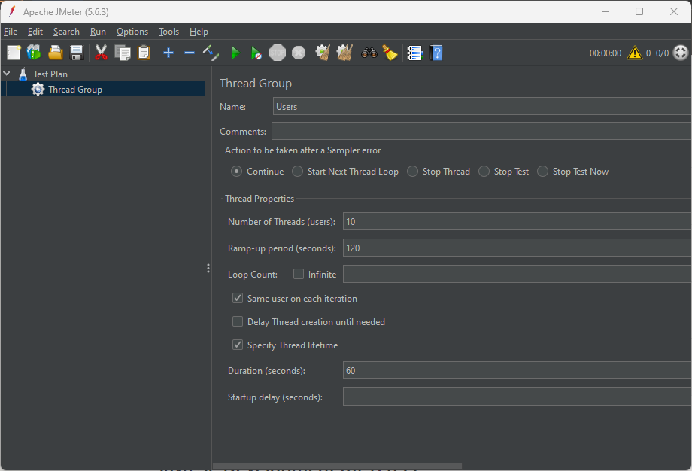Click the Test Plan flask icon
The height and width of the screenshot is (471, 692).
pyautogui.click(x=23, y=74)
